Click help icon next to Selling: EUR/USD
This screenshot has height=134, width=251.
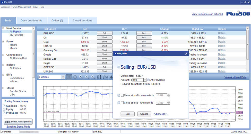118,67
